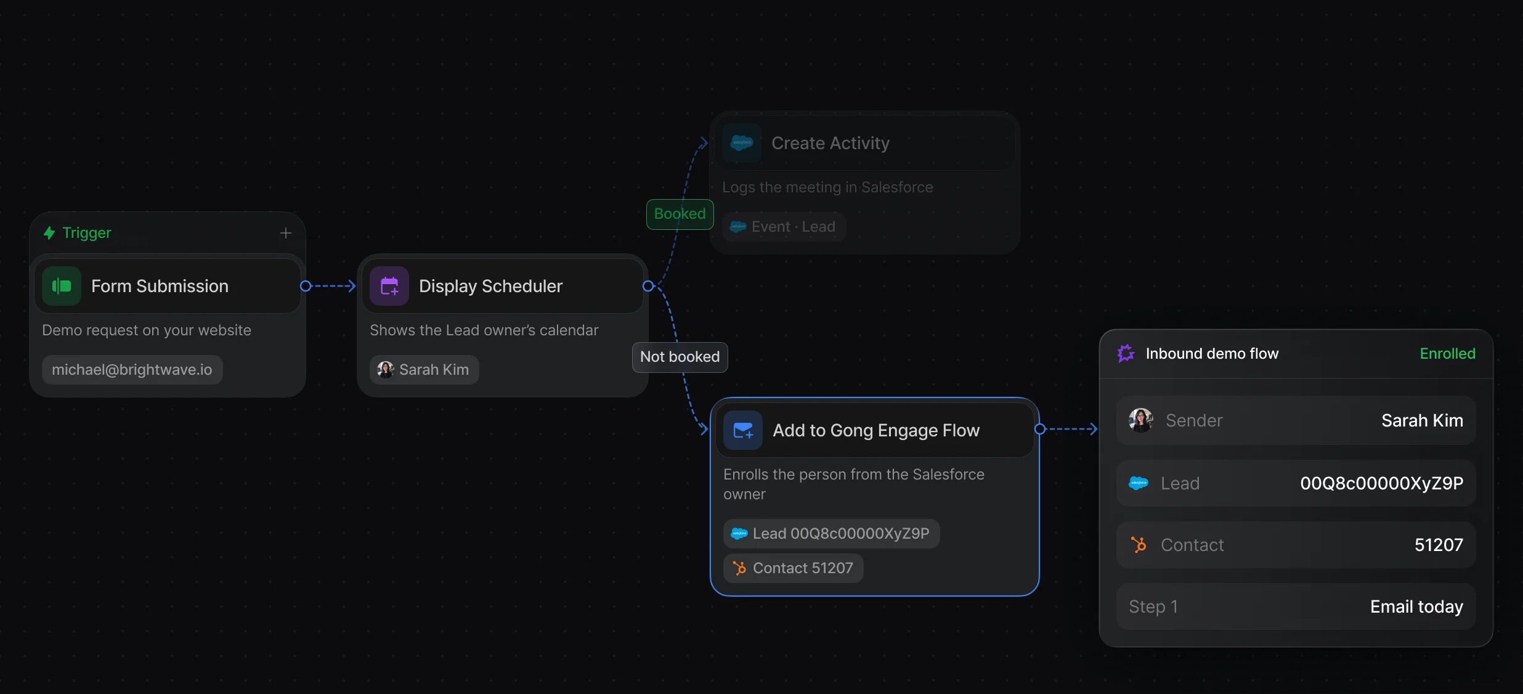Click the Contact label in flow panel
1523x694 pixels.
pyautogui.click(x=1192, y=545)
